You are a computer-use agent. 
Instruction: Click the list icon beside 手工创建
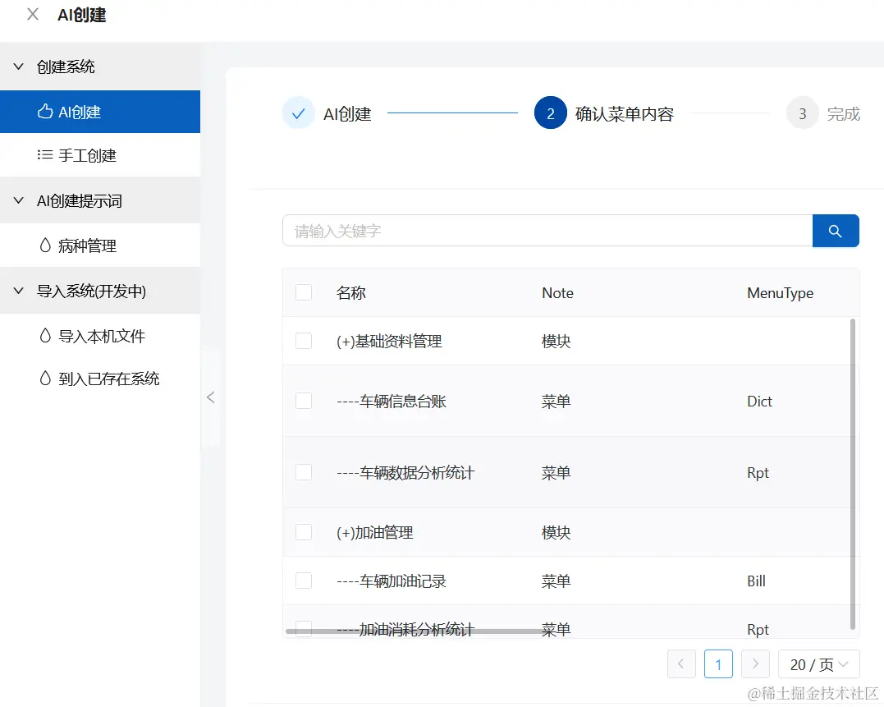45,154
